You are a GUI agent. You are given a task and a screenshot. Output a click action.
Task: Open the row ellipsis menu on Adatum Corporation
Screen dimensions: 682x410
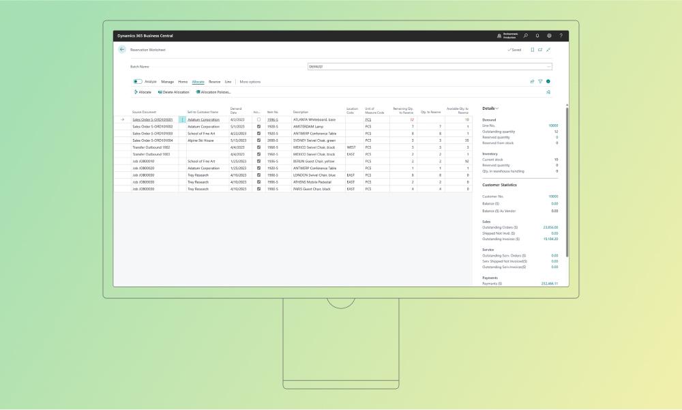pyautogui.click(x=182, y=118)
